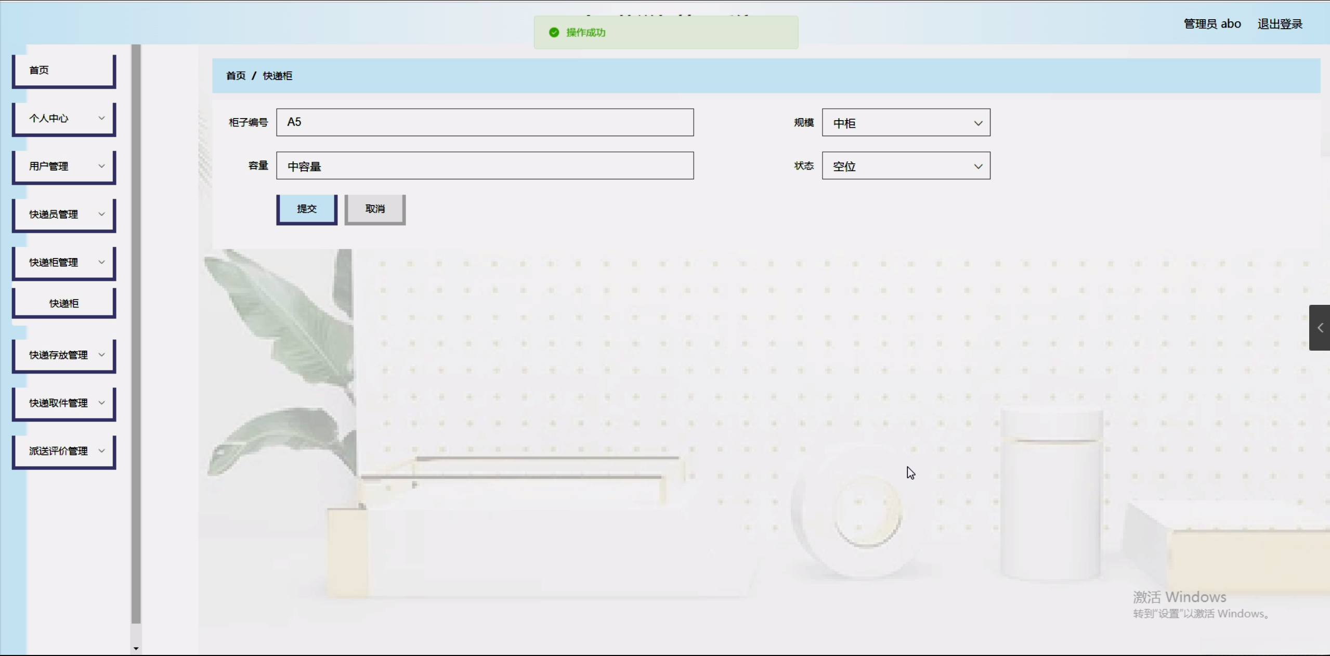This screenshot has height=656, width=1330.
Task: Expand 快递存放管理 sidebar chevron arrow
Action: point(101,355)
